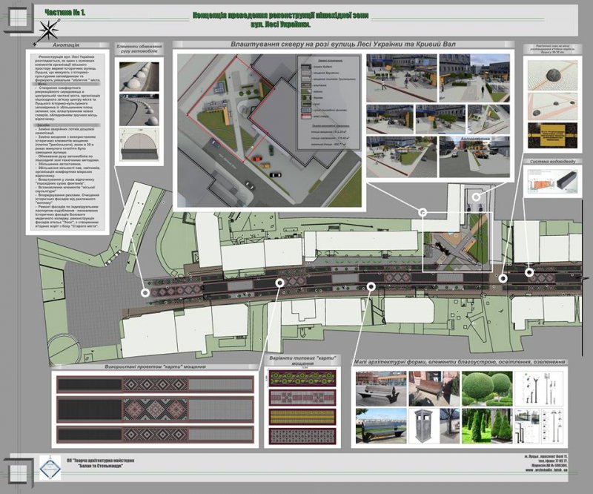The height and width of the screenshot is (494, 593).
Task: Click the rightmost circular callout marker on street
Action: (529, 272)
